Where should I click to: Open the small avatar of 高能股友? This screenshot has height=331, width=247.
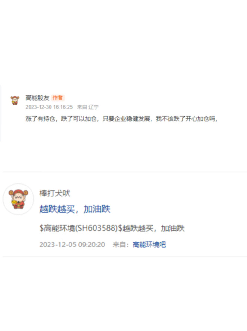click(15, 100)
